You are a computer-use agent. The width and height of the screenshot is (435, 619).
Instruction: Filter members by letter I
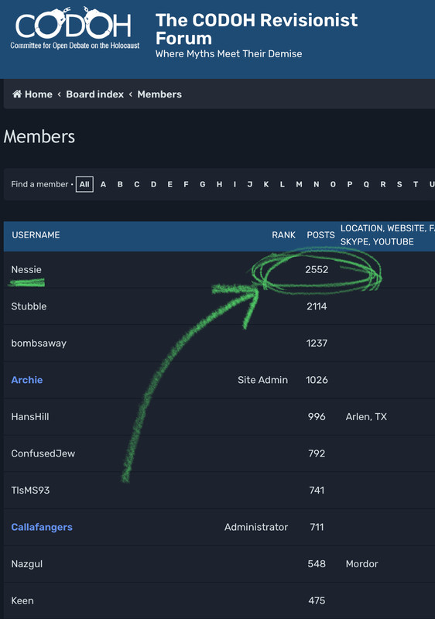click(x=235, y=184)
